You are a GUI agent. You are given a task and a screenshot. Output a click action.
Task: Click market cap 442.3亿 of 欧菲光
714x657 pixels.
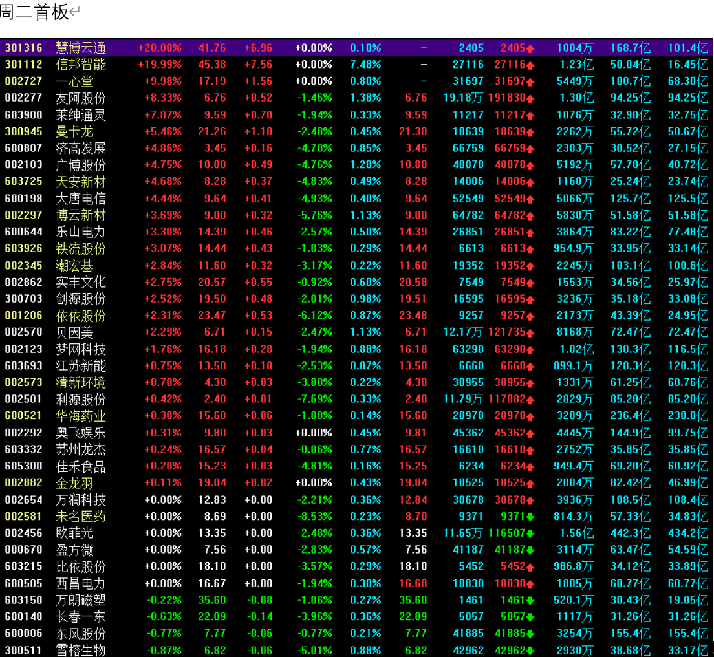(630, 533)
